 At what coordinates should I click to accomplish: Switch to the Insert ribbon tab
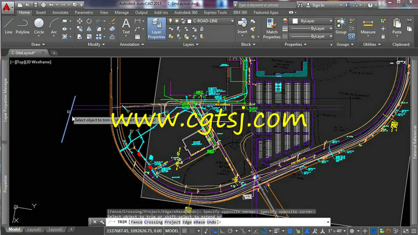[x=41, y=13]
